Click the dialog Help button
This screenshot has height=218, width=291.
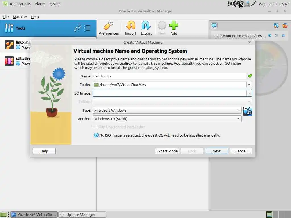(x=44, y=151)
